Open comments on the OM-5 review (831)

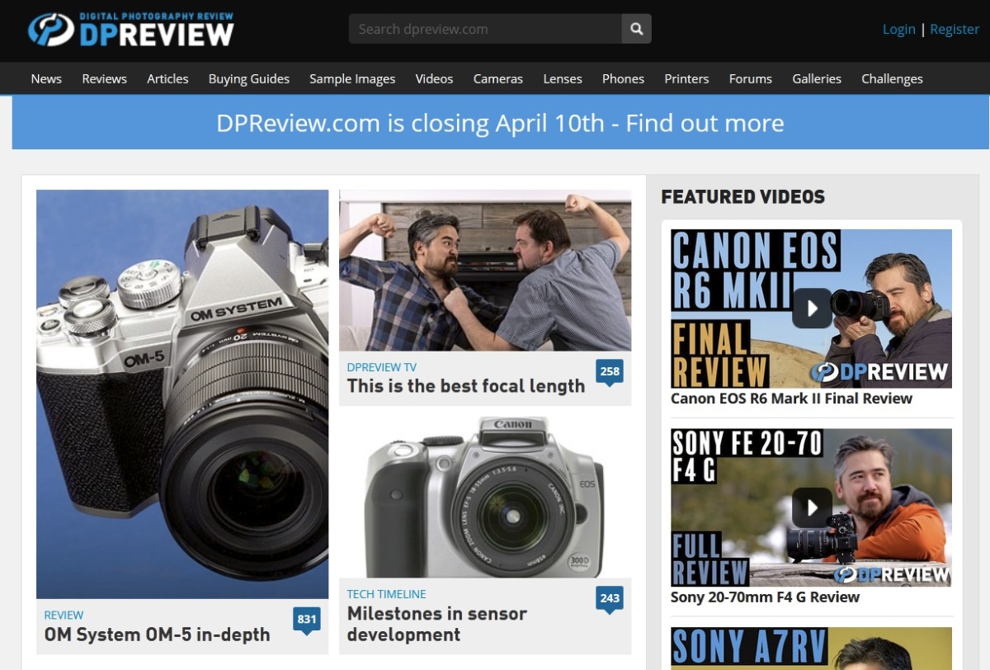pyautogui.click(x=306, y=616)
